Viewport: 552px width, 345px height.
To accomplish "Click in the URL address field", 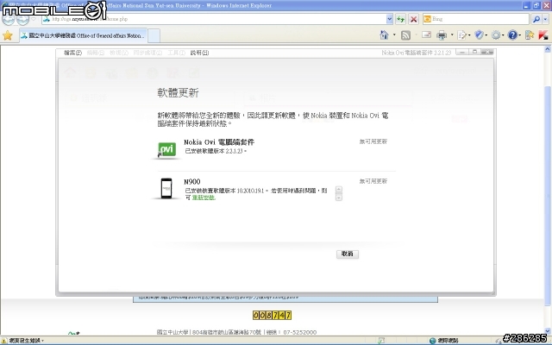I will tap(214, 19).
